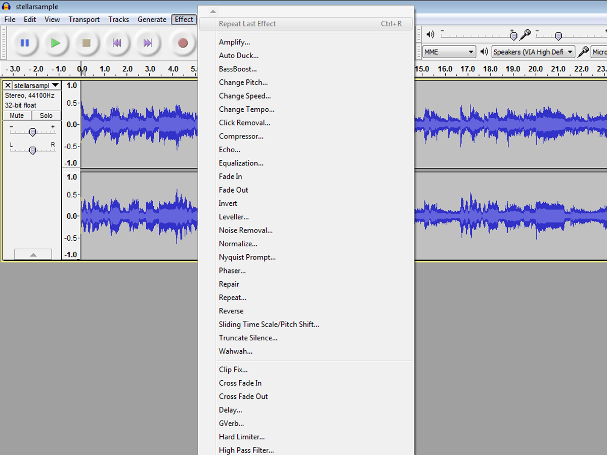Image resolution: width=607 pixels, height=455 pixels.
Task: Skip to the end of the track
Action: coord(148,43)
